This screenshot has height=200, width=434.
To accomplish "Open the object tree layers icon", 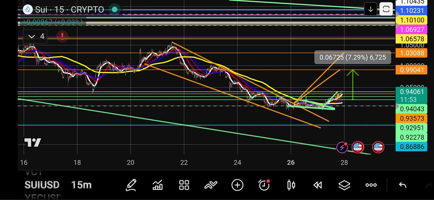I will tap(344, 185).
